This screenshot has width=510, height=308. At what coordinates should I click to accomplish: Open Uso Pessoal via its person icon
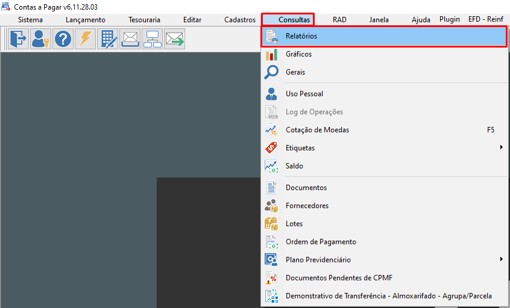tap(271, 94)
